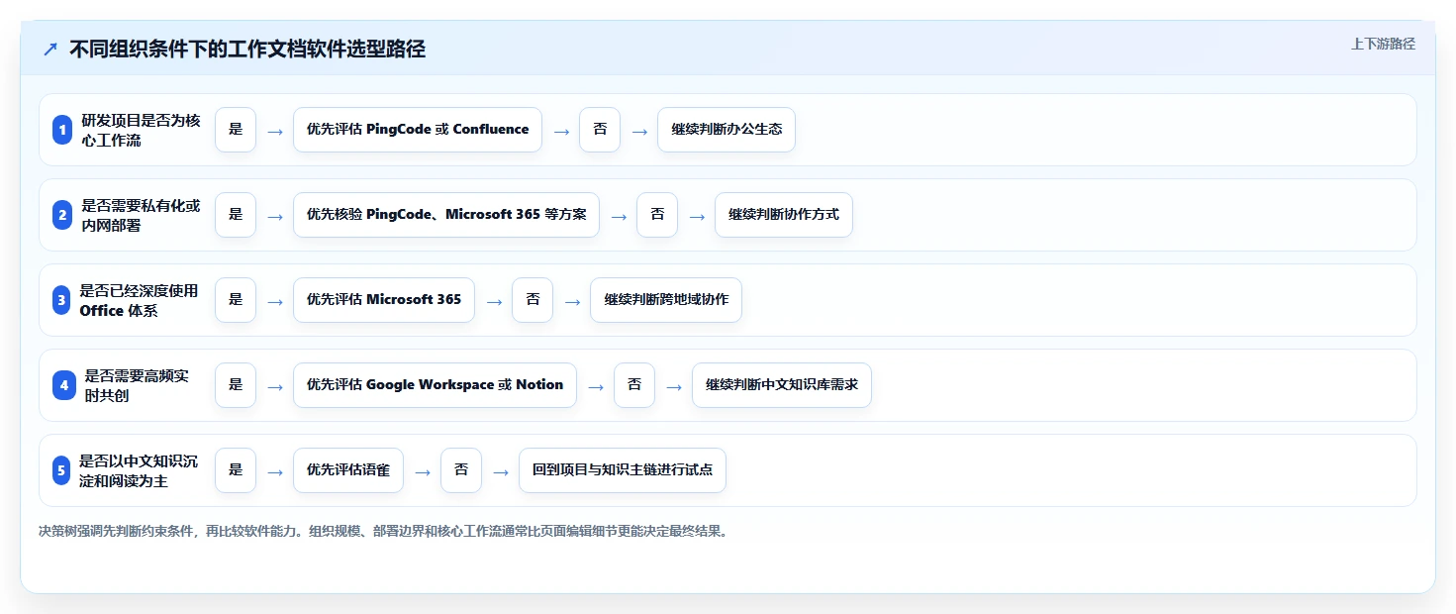Click 优先评估 Google Workspace 或 Notion box
This screenshot has width=1456, height=614.
coord(436,385)
